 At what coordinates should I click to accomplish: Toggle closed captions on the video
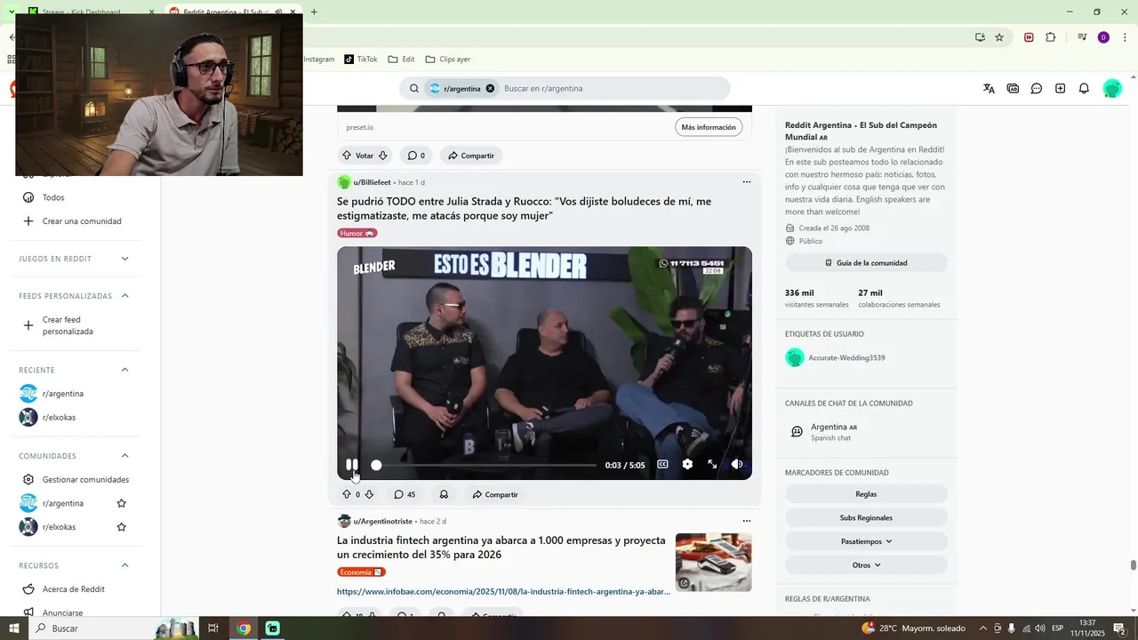[x=662, y=464]
